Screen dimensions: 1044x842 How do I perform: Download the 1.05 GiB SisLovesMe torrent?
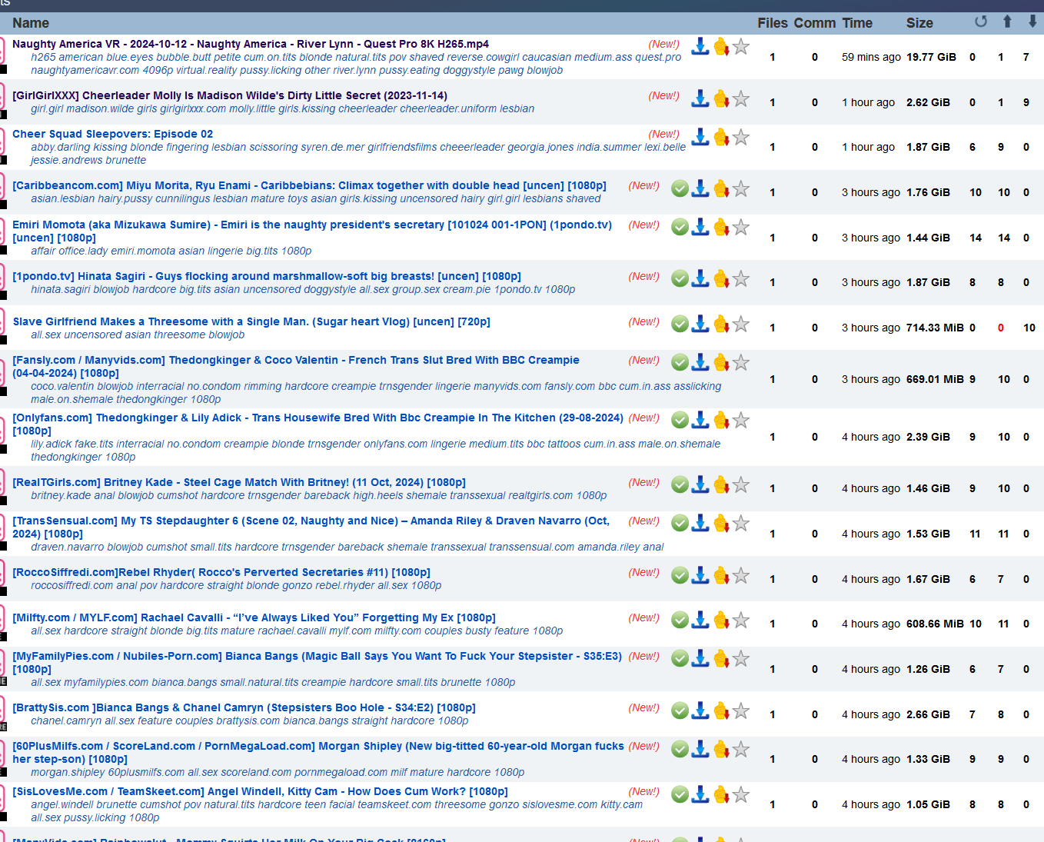pyautogui.click(x=700, y=794)
